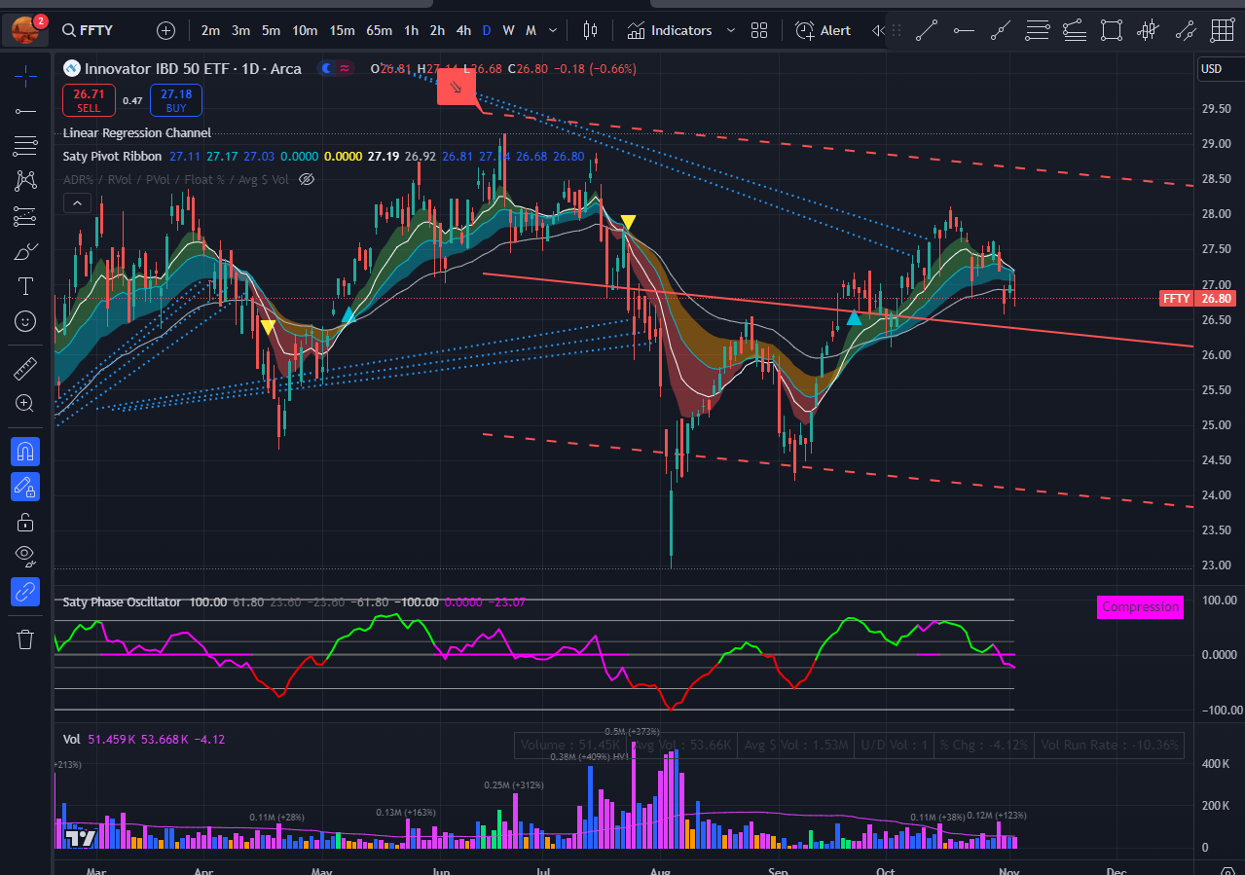The image size is (1245, 875).
Task: Click the 26.71 SELL button
Action: tap(89, 100)
